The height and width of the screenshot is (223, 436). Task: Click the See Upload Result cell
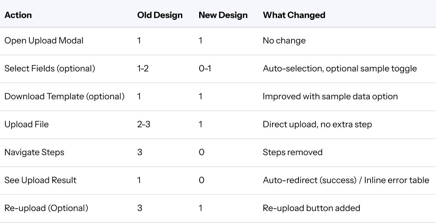40,180
